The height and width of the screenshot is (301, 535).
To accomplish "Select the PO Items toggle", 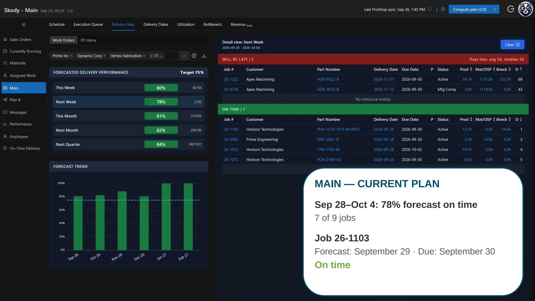I will (88, 40).
